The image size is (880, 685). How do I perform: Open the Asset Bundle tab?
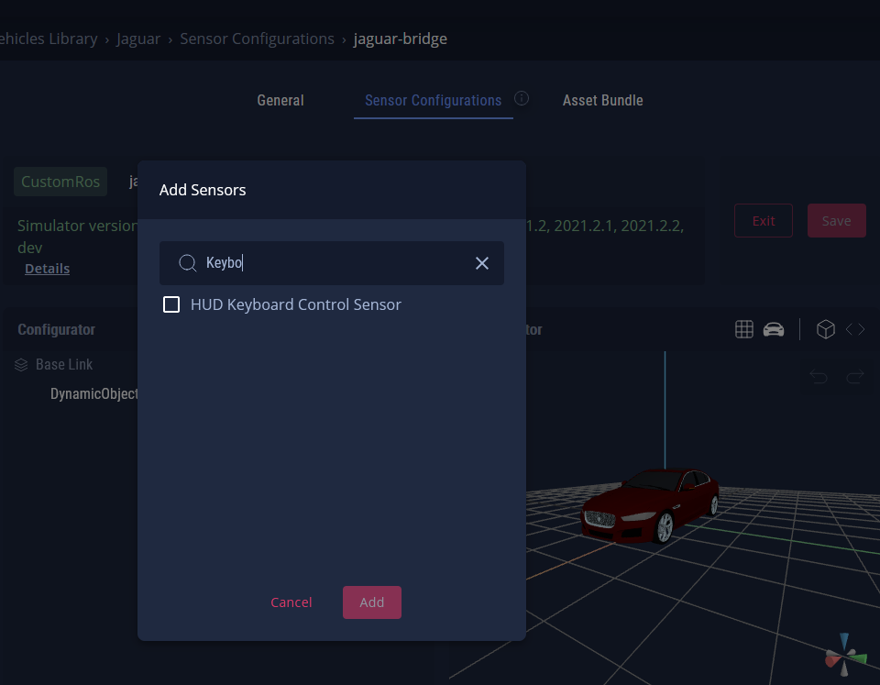tap(603, 101)
